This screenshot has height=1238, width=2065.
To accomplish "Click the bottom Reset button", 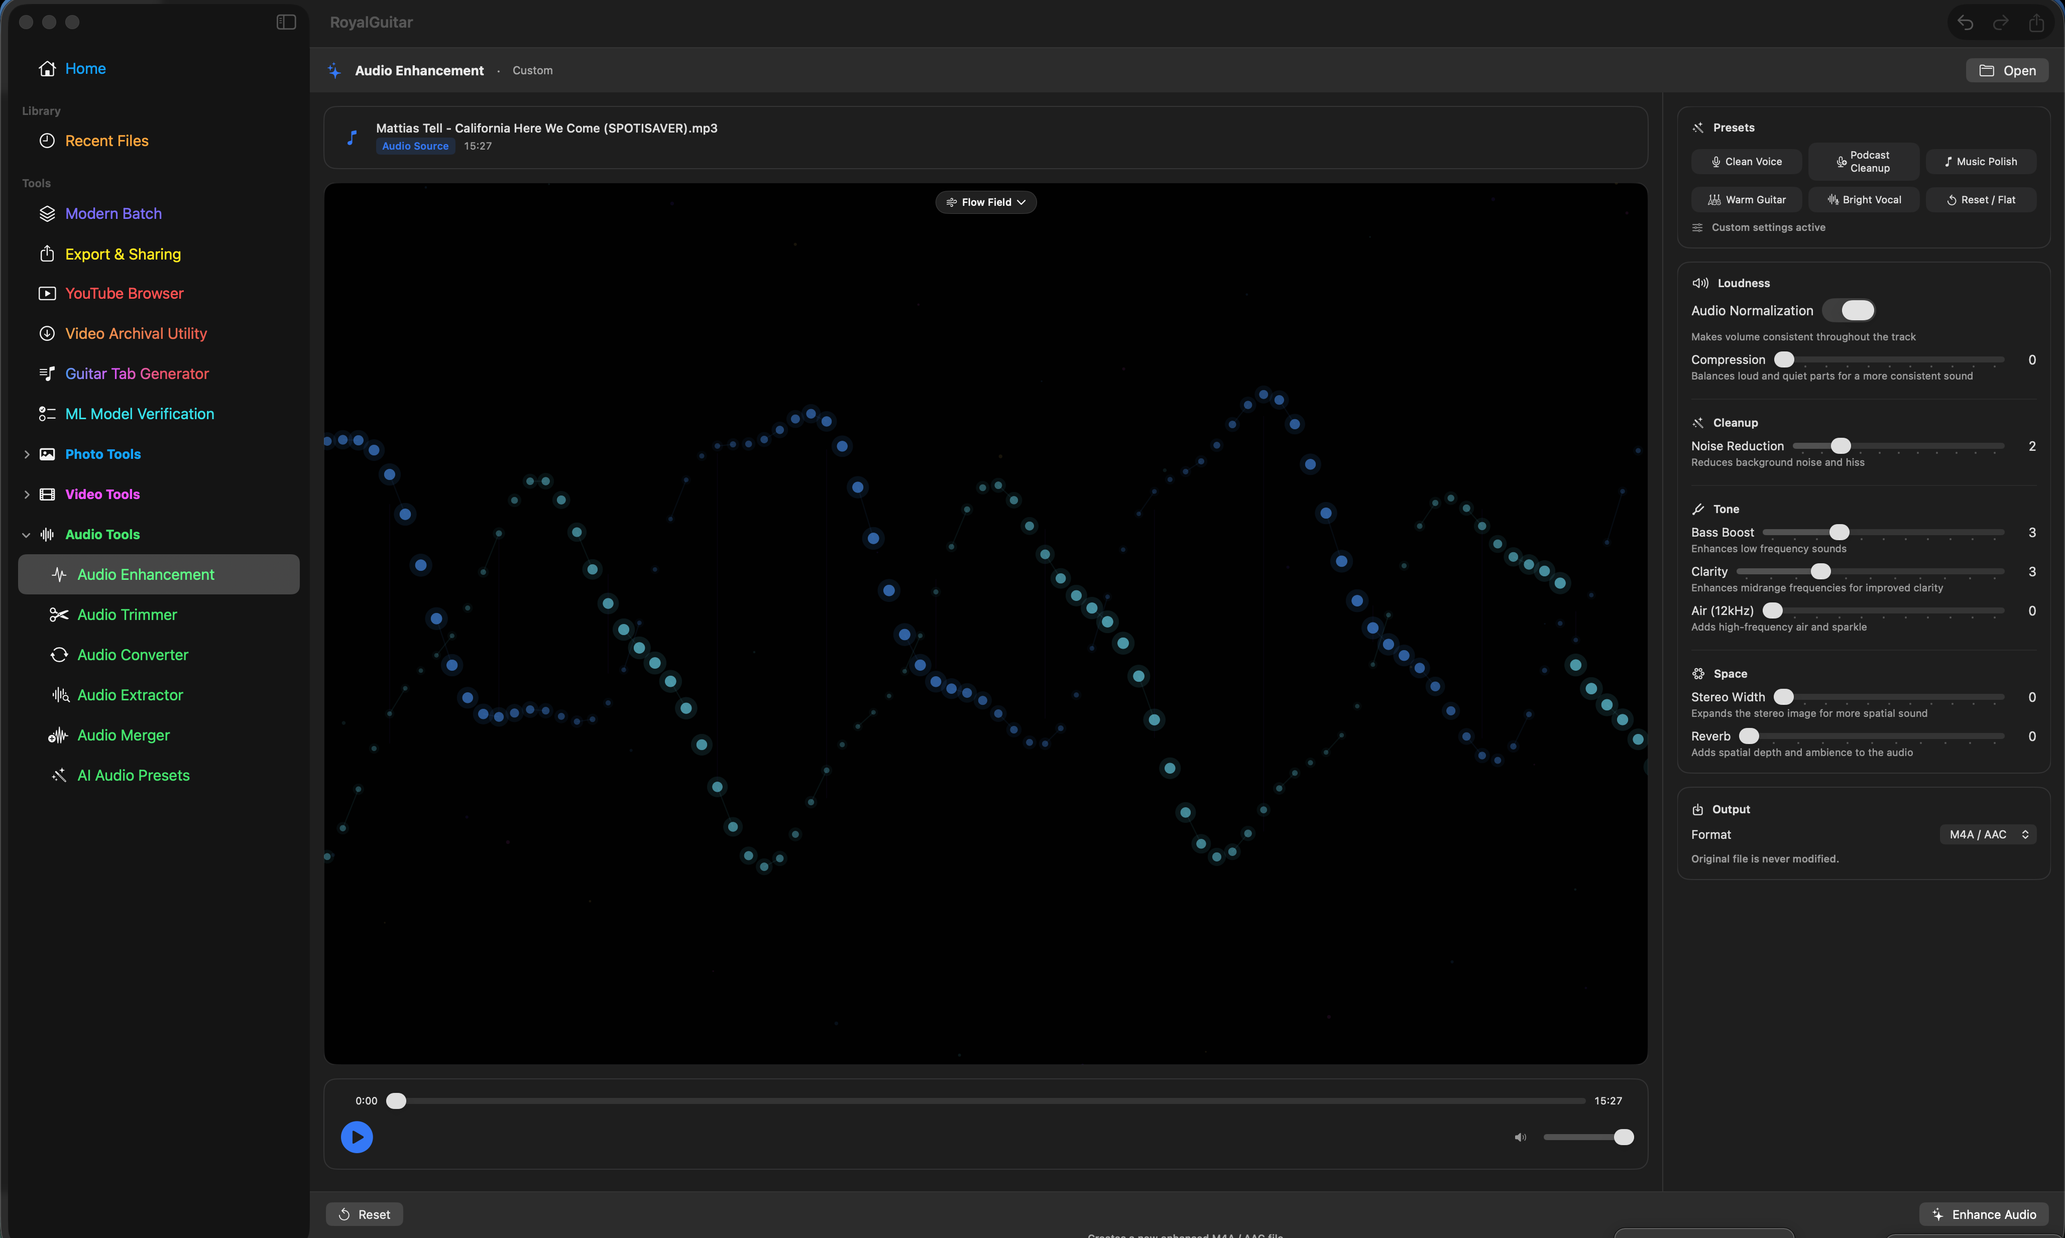I will (x=365, y=1214).
